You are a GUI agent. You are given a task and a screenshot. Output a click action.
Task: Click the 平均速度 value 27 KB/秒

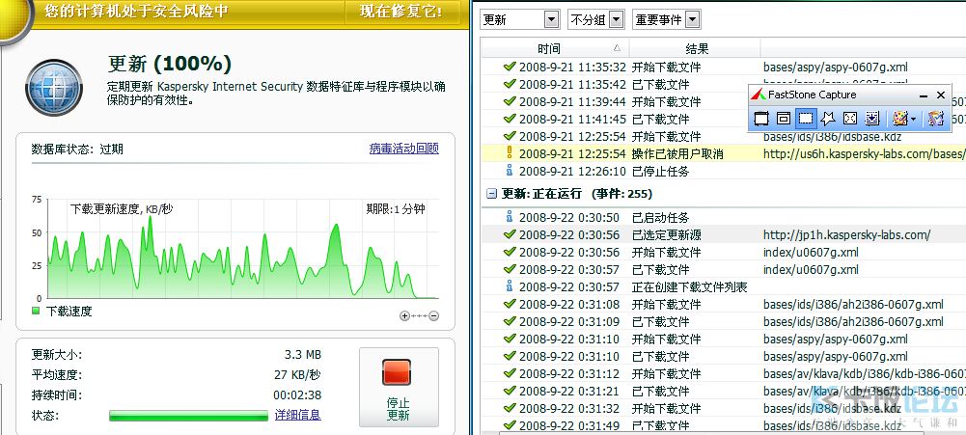(x=297, y=374)
